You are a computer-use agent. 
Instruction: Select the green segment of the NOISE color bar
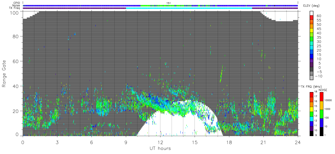click(x=322, y=114)
